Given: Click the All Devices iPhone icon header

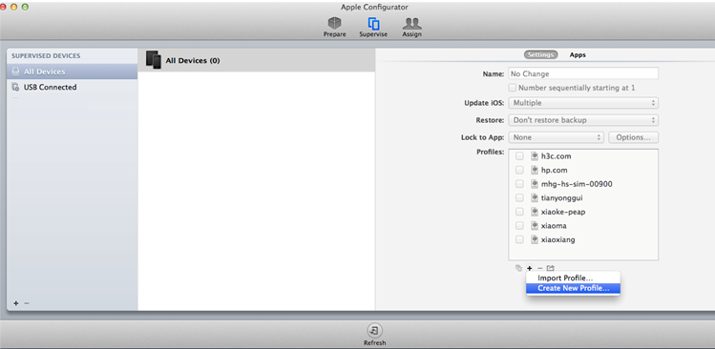Looking at the screenshot, I should pos(154,60).
